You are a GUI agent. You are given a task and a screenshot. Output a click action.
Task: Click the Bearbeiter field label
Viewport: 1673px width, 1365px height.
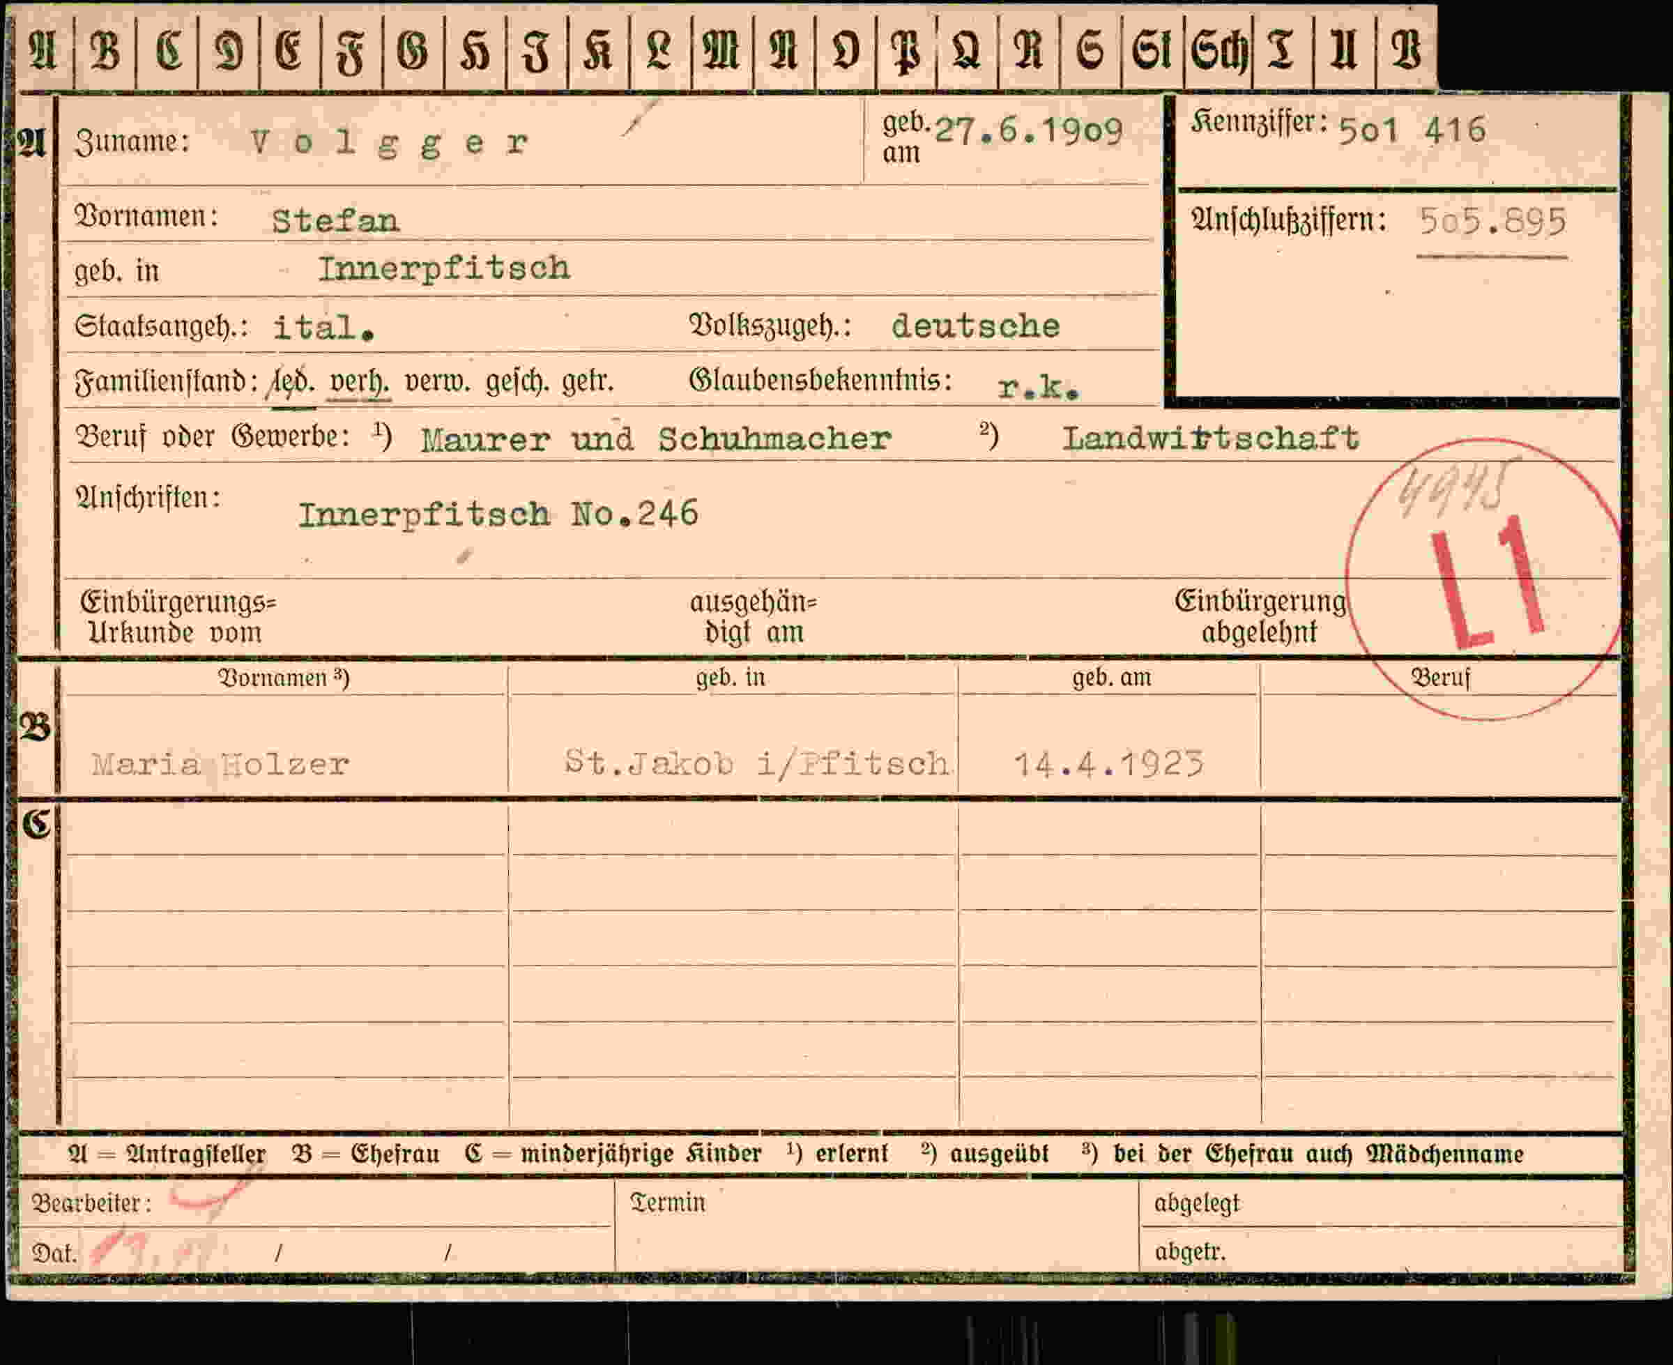pos(91,1204)
